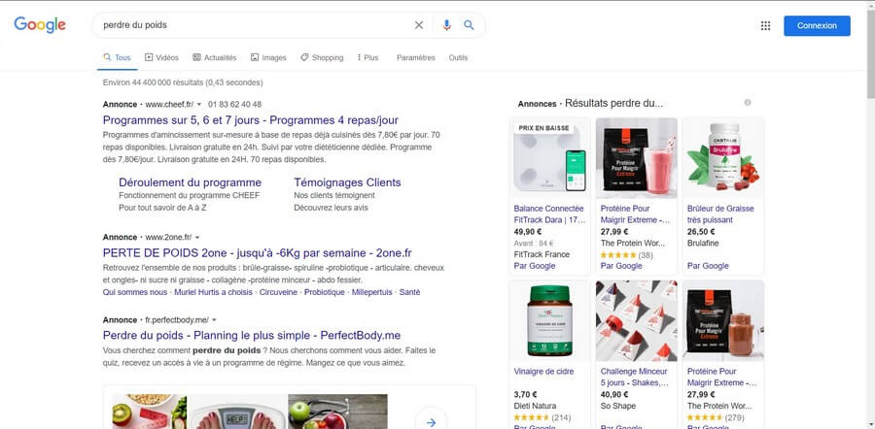Open 'Brûleur de Graisse très puissant' product link
Screen dimensions: 875x429
pyautogui.click(x=720, y=214)
